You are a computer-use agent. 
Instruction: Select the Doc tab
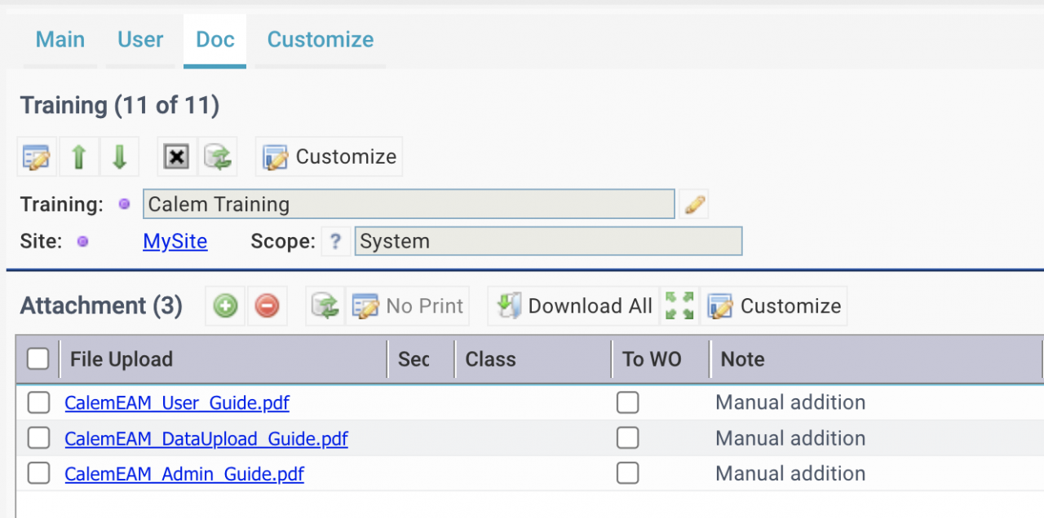pos(215,40)
